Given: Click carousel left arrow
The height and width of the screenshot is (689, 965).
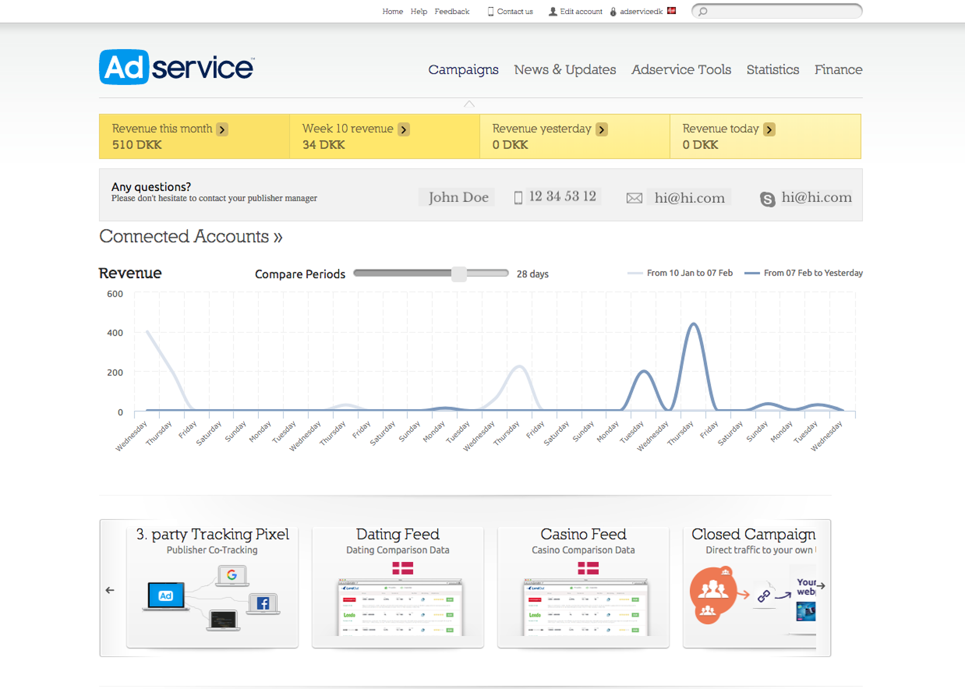Looking at the screenshot, I should click(110, 590).
